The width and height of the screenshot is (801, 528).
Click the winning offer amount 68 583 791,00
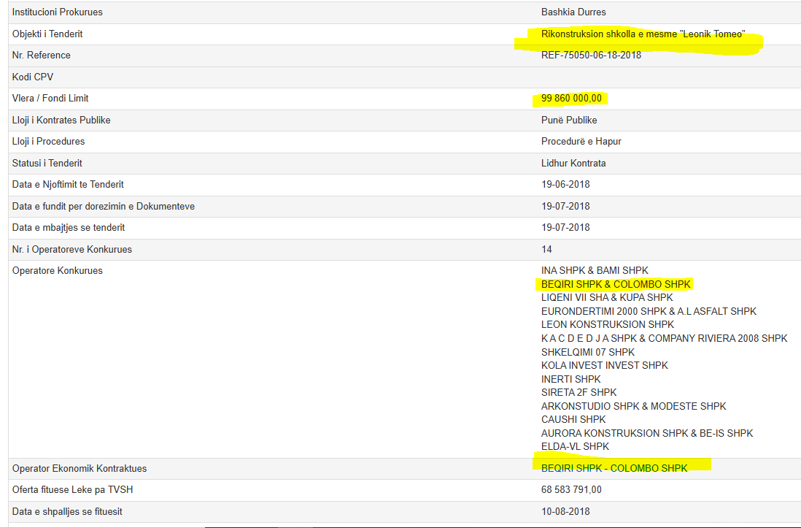[x=571, y=489]
